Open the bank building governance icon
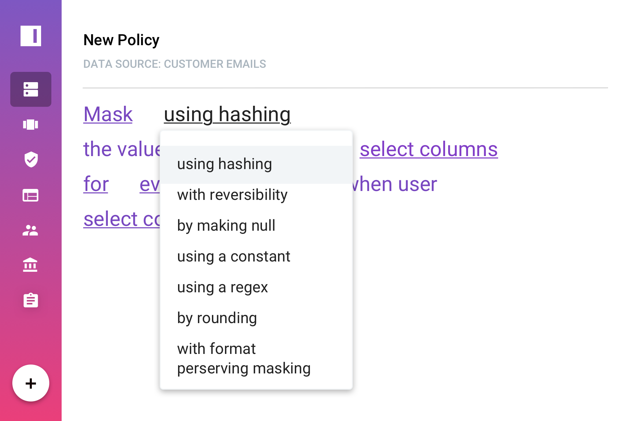 pos(31,265)
